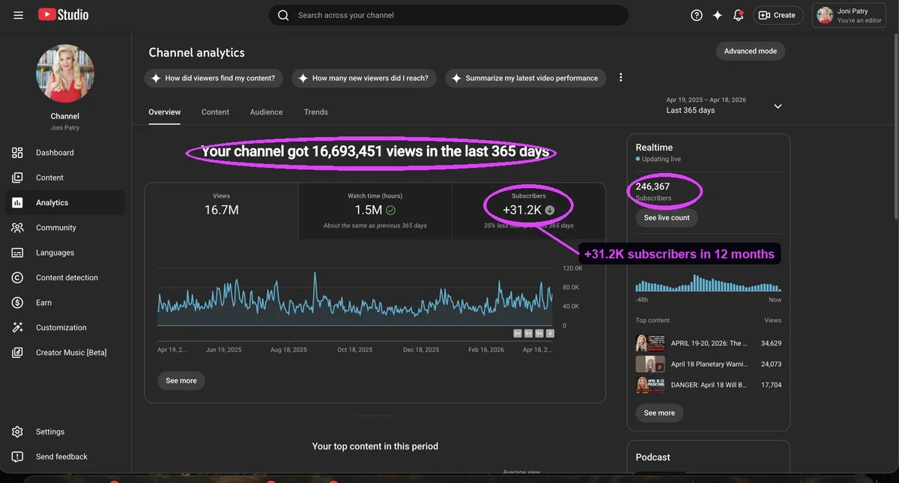
Task: Click the 34,629 views value
Action: [x=771, y=343]
